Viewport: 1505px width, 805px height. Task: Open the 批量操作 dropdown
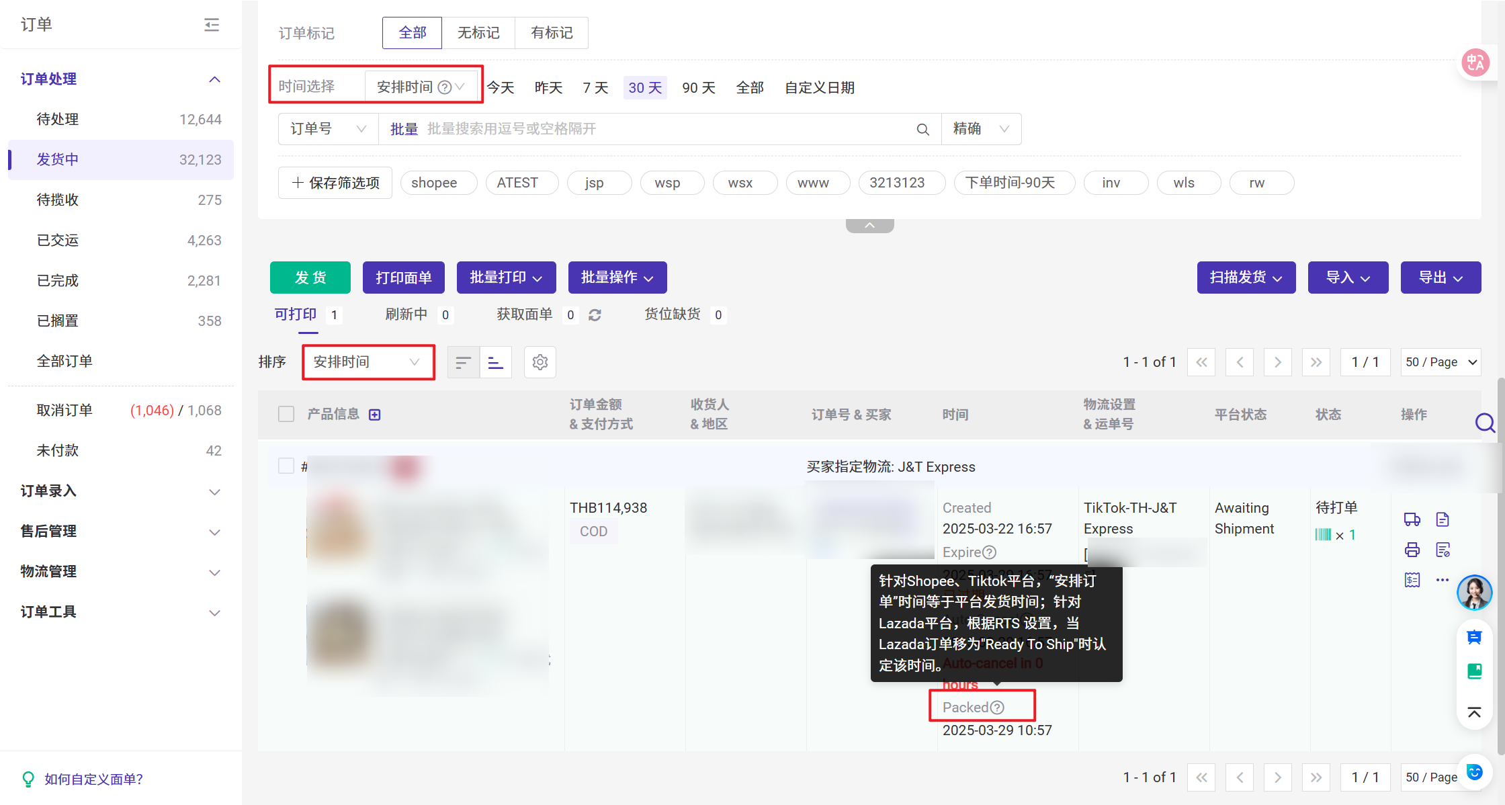coord(617,278)
